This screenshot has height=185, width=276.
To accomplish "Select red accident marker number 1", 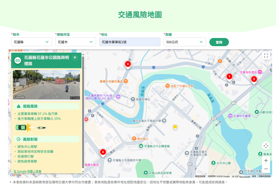I will pyautogui.click(x=229, y=77).
